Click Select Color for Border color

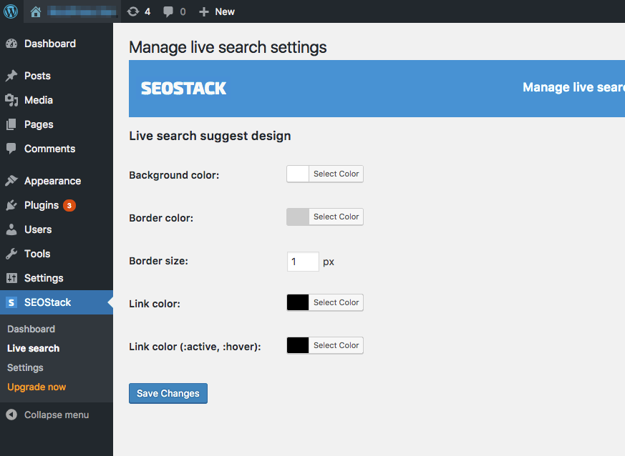(x=336, y=217)
